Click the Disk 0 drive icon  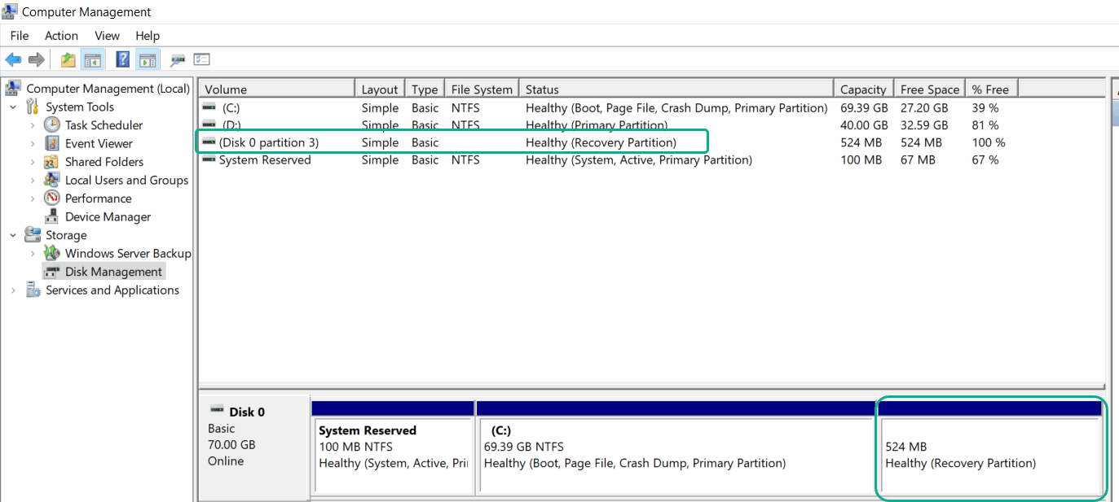pos(217,411)
